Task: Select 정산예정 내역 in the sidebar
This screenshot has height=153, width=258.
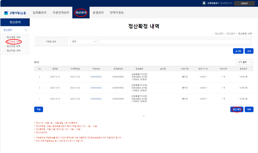Action: [x=13, y=37]
